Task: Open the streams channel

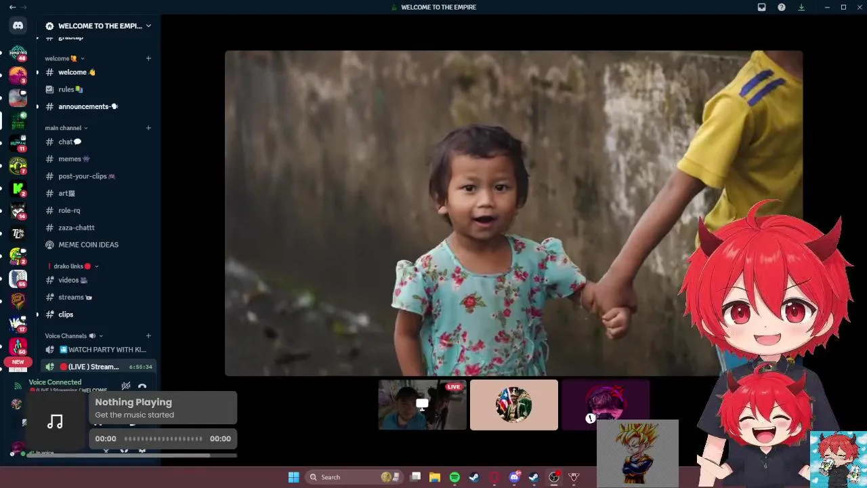Action: pos(98,297)
